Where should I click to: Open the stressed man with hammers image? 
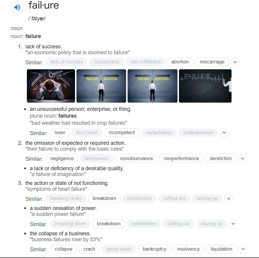tap(51, 86)
